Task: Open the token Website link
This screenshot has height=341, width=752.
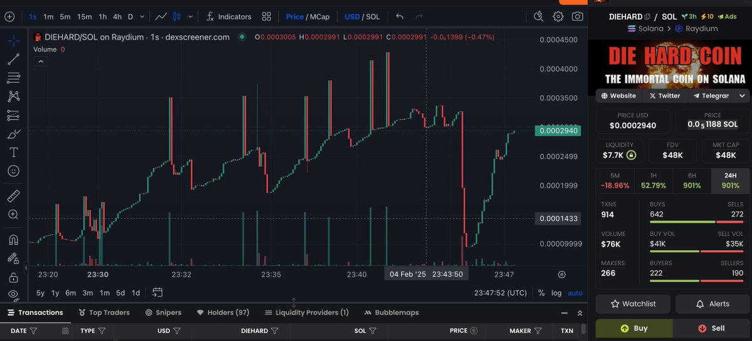Action: click(x=619, y=96)
